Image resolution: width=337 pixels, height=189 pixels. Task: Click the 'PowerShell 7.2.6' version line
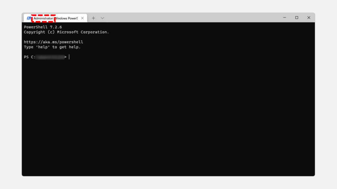(43, 27)
